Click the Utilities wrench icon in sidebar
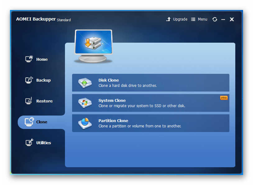The image size is (253, 185). (x=29, y=143)
